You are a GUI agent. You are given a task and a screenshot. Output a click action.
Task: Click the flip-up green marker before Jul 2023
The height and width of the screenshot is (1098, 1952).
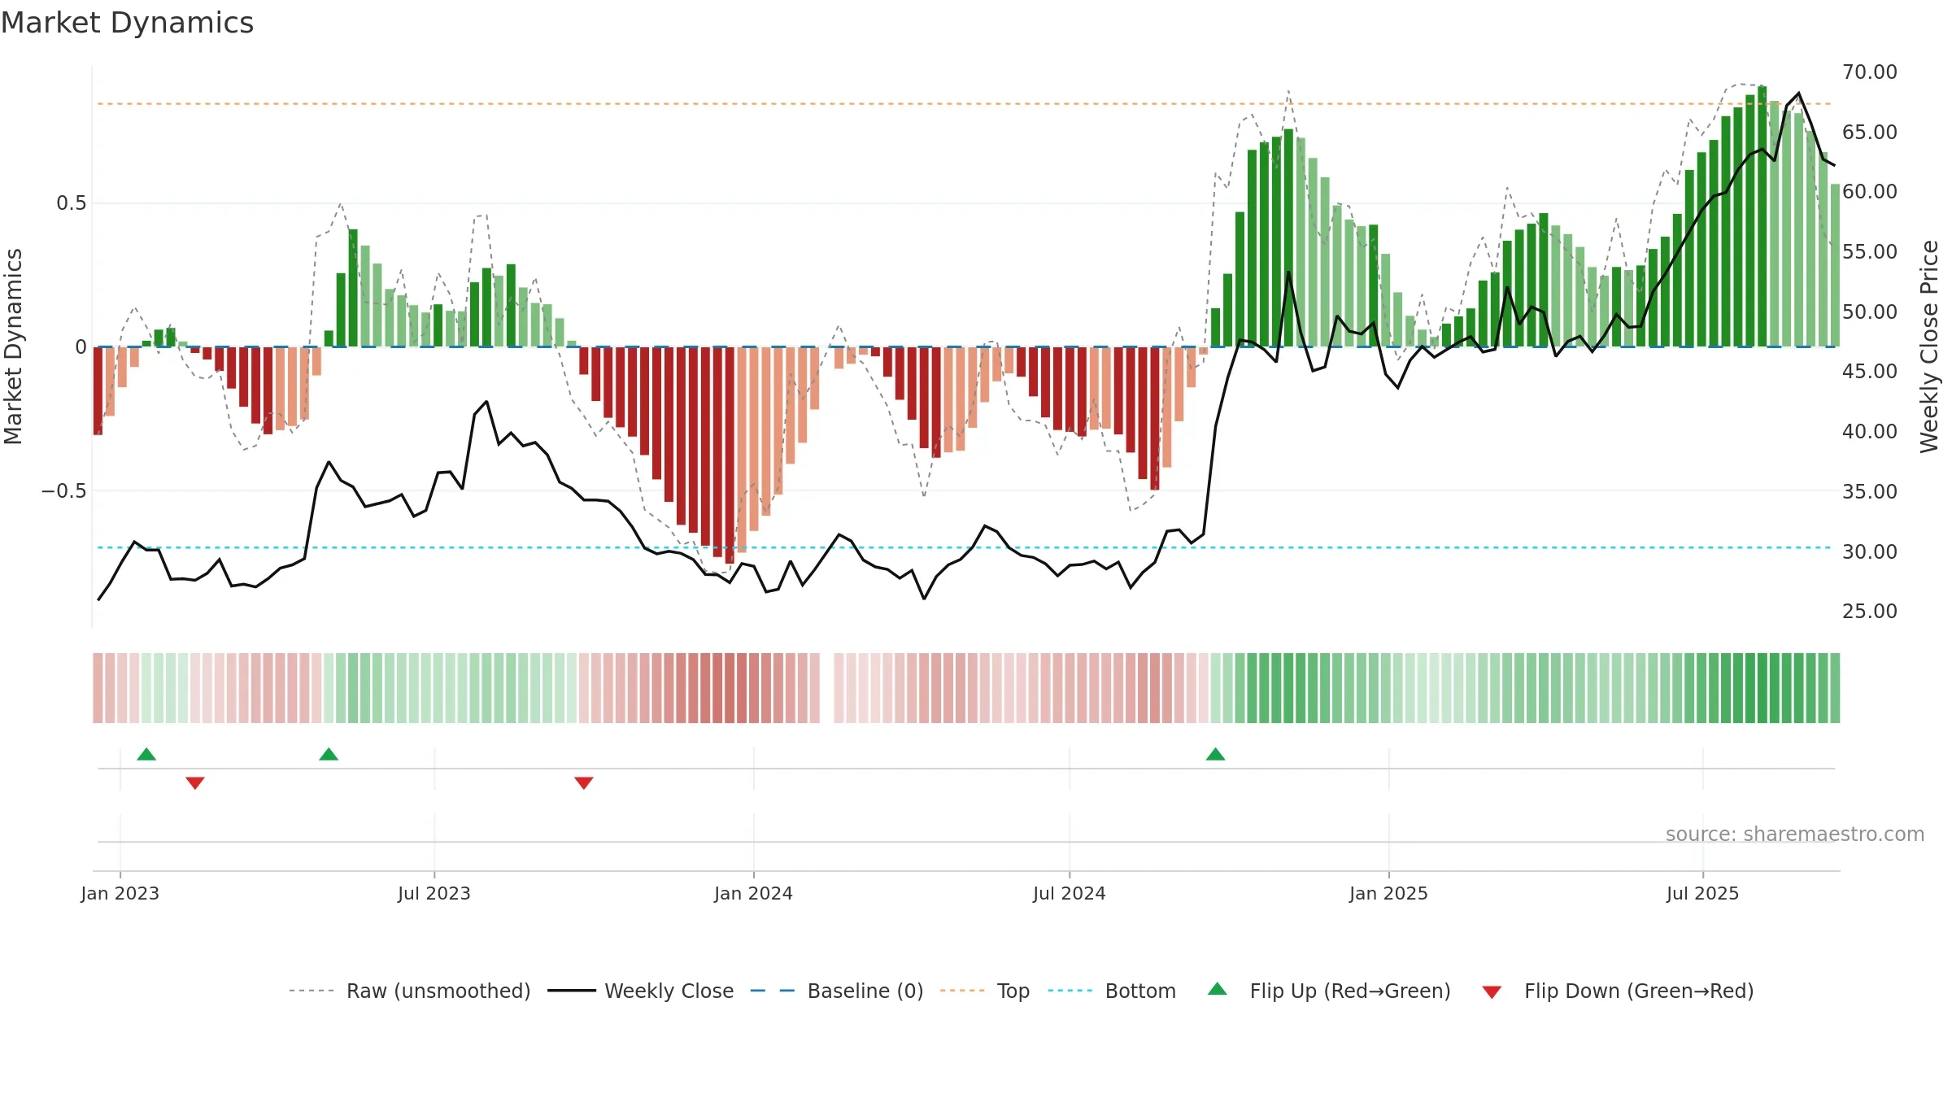pos(329,754)
